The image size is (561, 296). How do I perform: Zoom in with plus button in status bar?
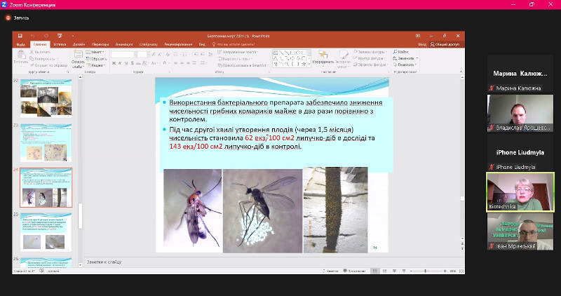click(x=445, y=271)
